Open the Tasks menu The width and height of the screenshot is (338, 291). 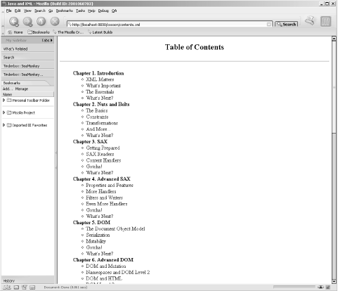click(80, 11)
